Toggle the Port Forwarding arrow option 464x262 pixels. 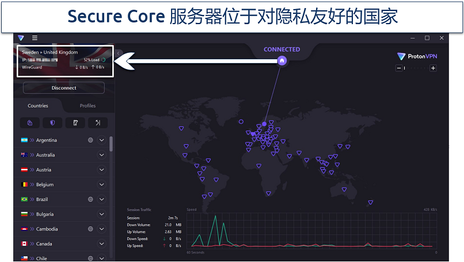(x=97, y=122)
